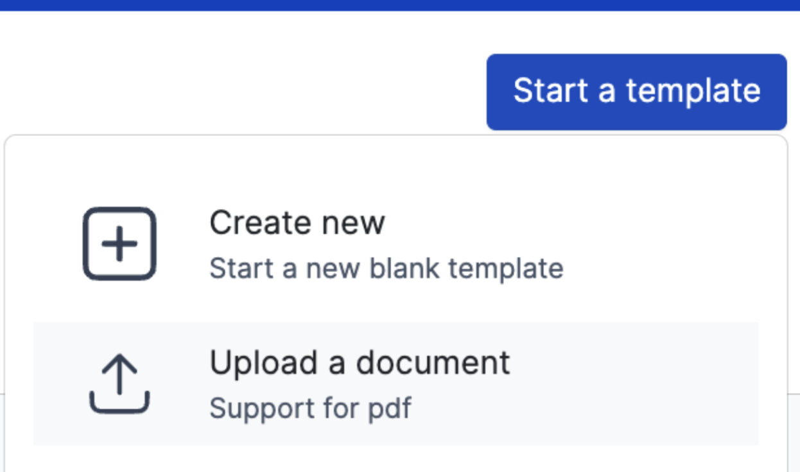Click the blue header bar at the top
The image size is (800, 472).
coord(400,5)
